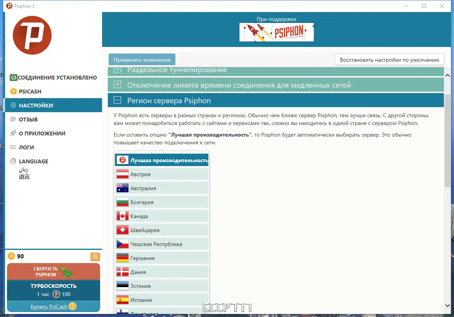
Task: Click the feedback speech bubble icon
Action: (13, 119)
